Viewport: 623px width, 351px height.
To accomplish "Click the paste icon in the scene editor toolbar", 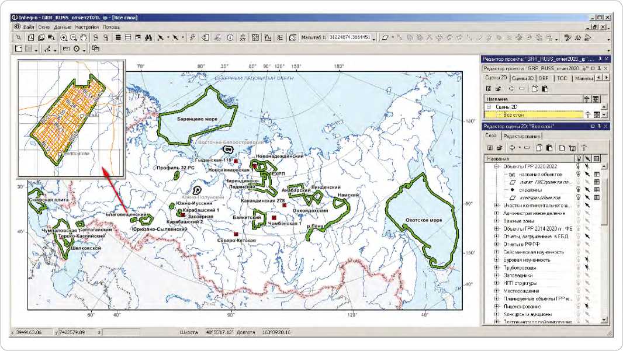I will pos(549,148).
